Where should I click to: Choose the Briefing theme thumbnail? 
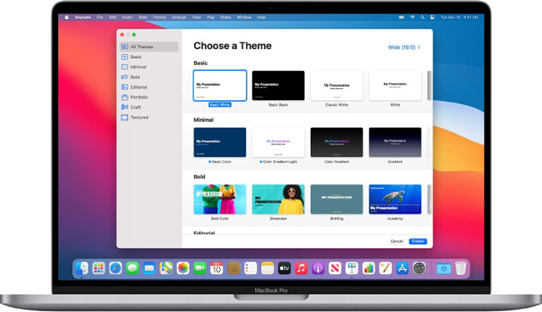point(336,199)
